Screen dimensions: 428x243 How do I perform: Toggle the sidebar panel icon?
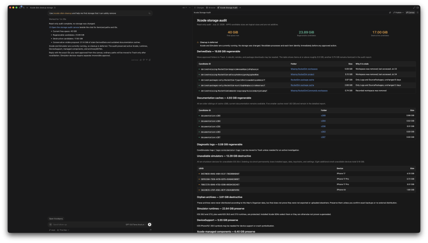(x=20, y=8)
